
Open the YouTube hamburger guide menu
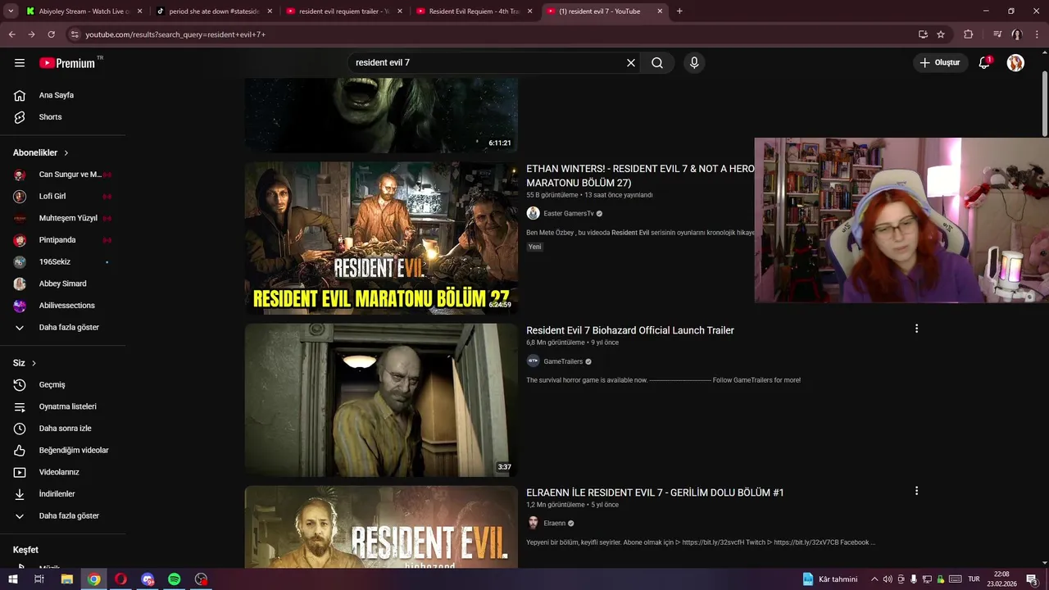click(x=20, y=63)
